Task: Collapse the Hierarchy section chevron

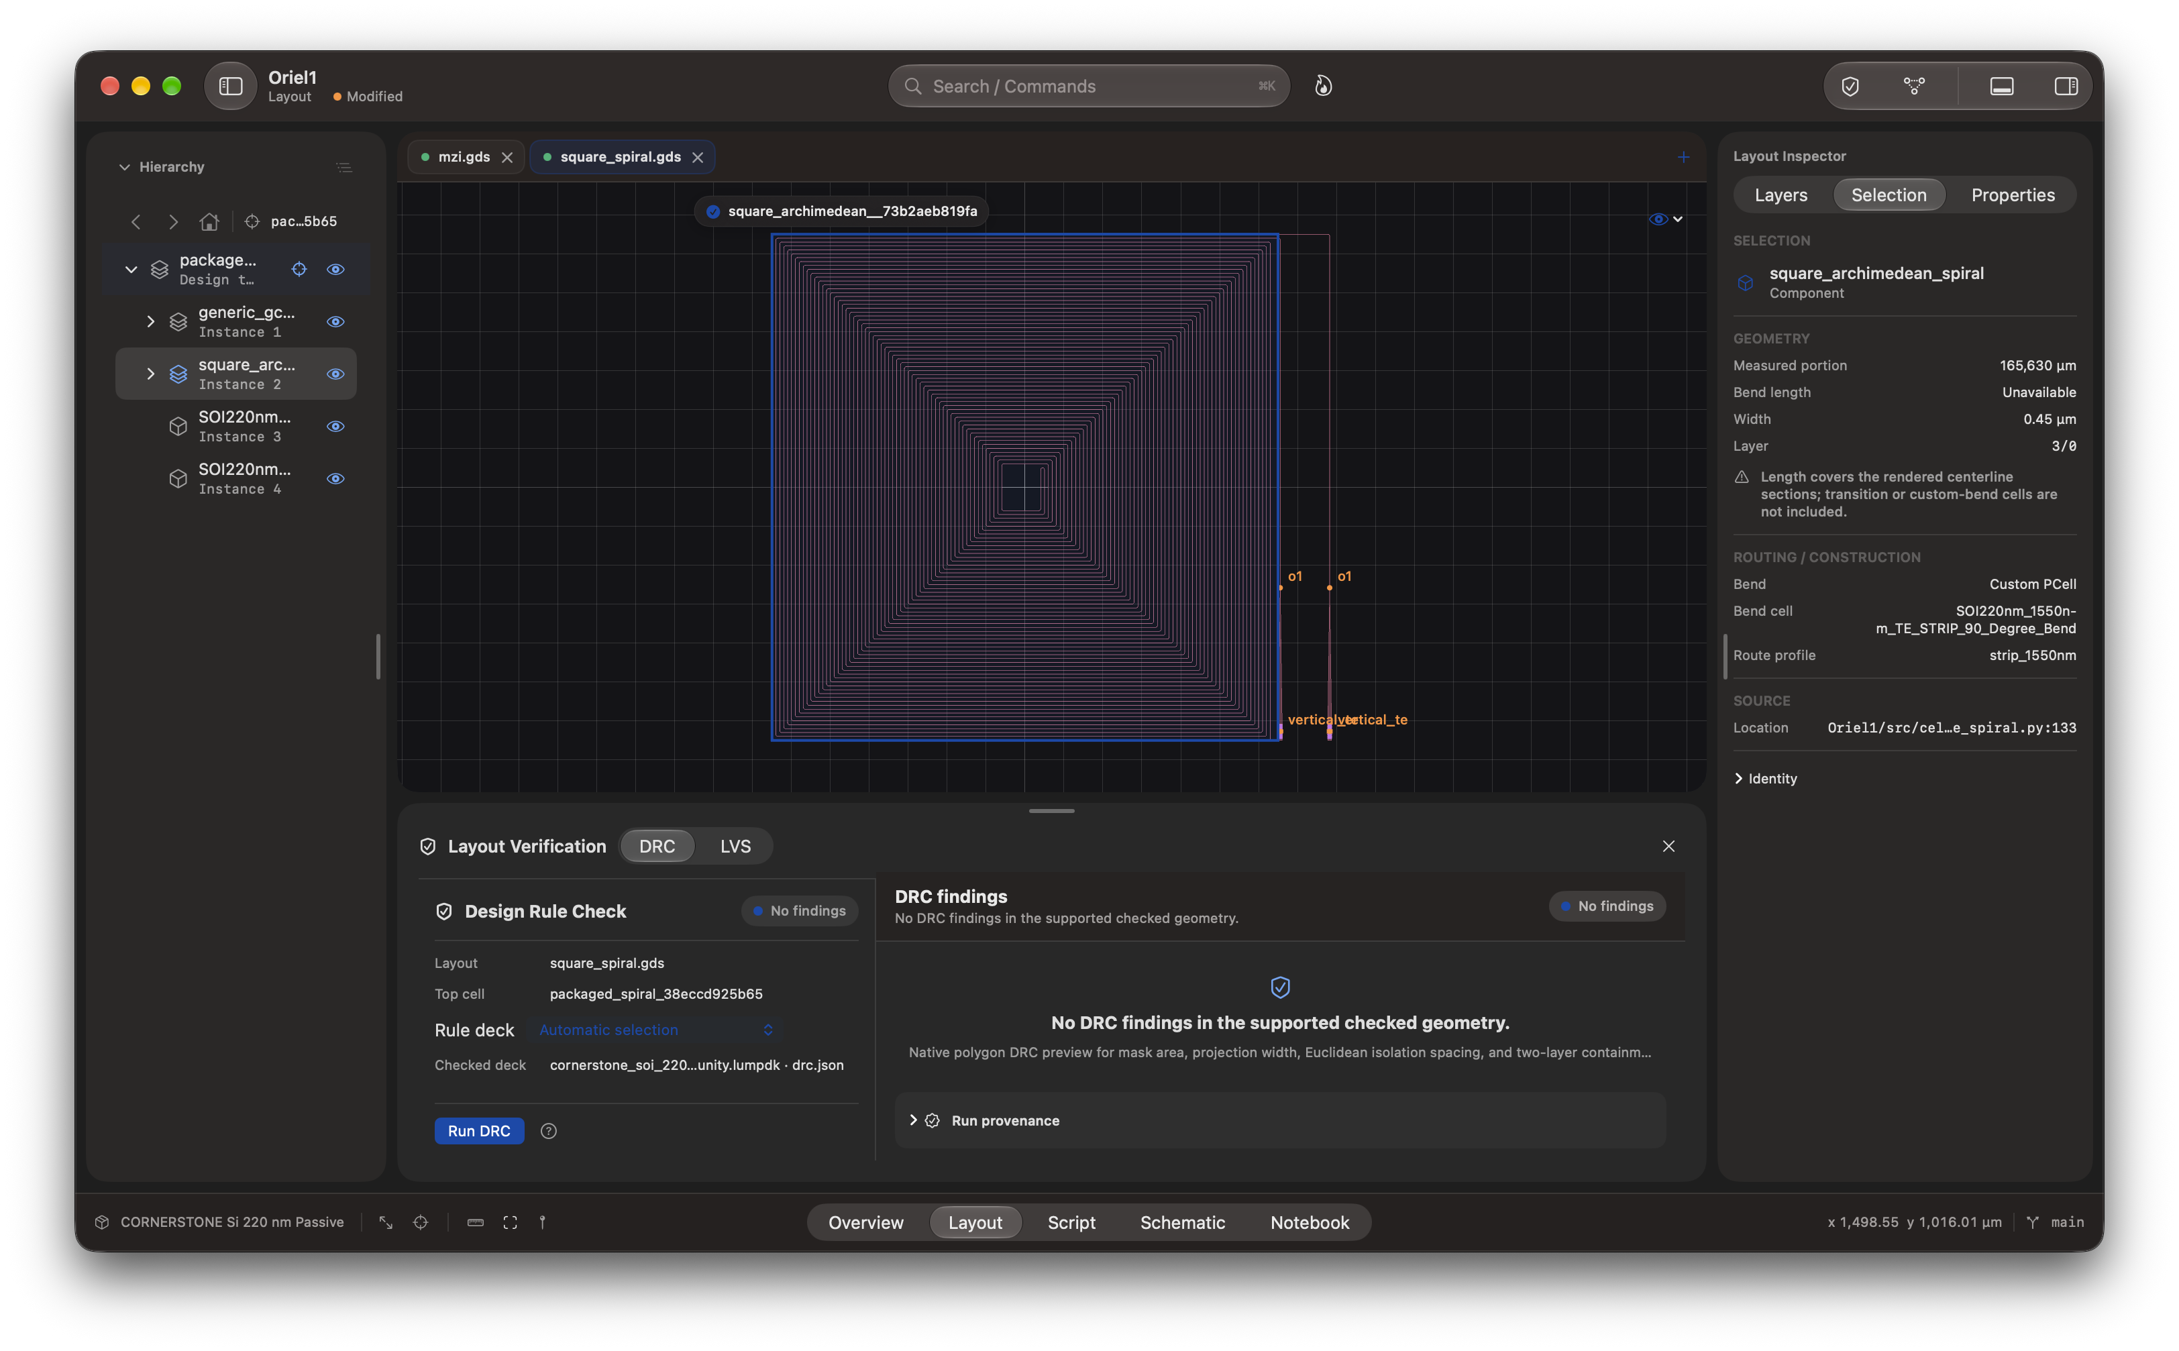Action: 124,167
